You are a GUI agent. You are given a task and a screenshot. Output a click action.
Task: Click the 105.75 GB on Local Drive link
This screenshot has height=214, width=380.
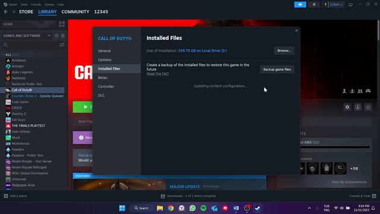pos(202,51)
